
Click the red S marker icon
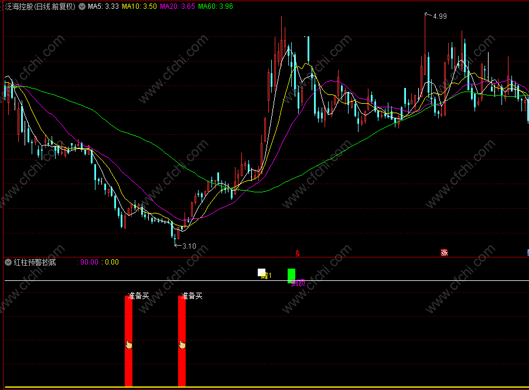click(x=298, y=253)
